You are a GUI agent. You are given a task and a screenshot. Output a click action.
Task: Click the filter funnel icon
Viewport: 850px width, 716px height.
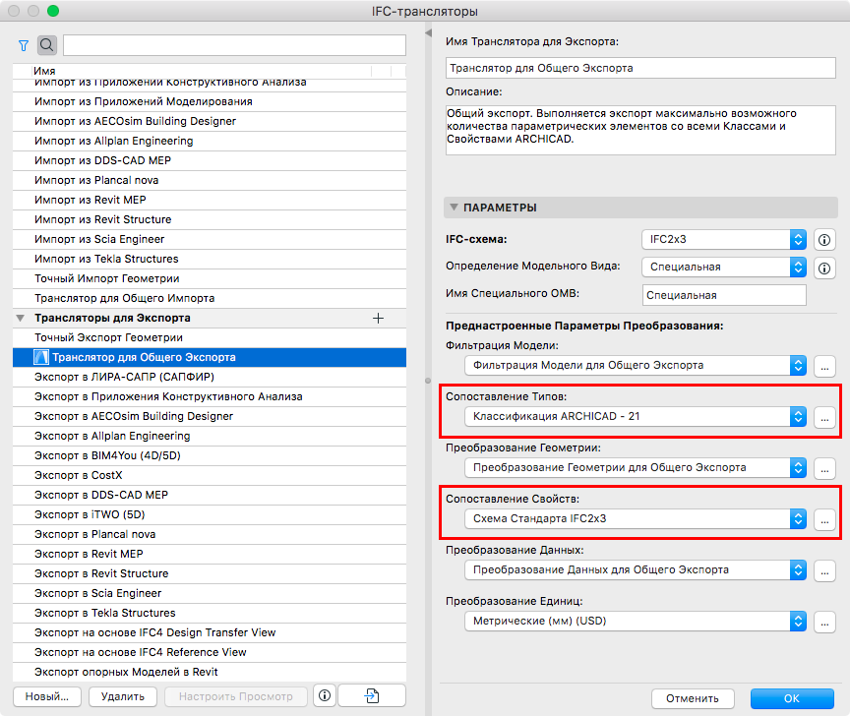[x=24, y=45]
